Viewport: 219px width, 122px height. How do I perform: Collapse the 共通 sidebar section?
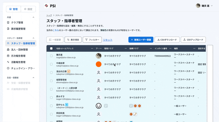(33, 17)
